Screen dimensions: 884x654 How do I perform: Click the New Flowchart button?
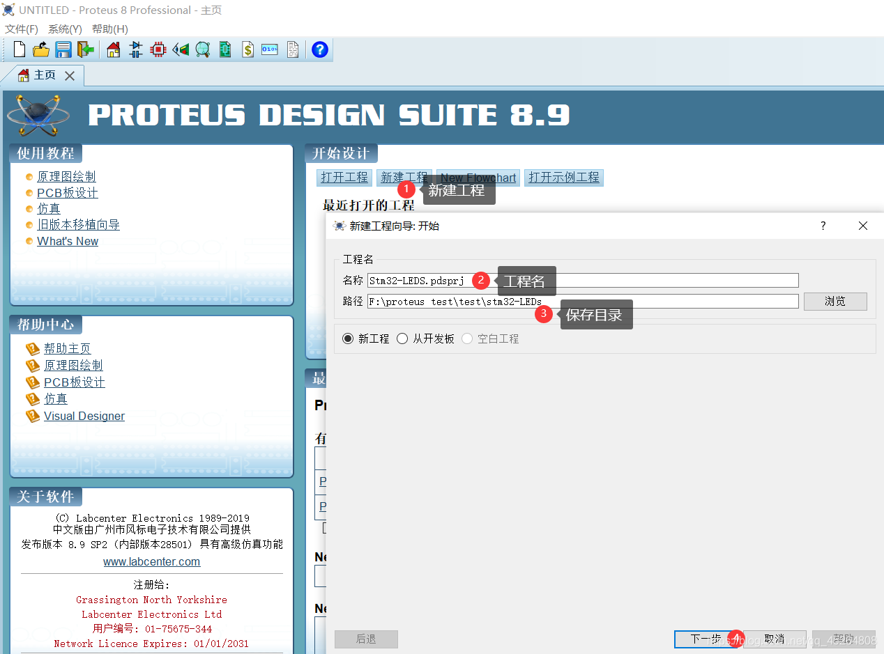click(x=478, y=178)
